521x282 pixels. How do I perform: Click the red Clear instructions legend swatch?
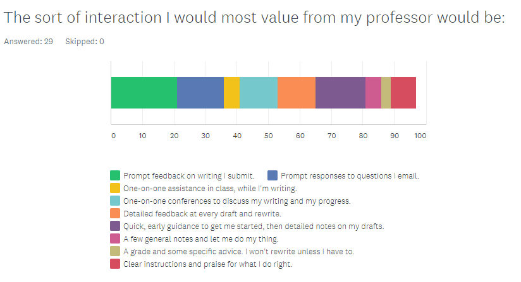tap(115, 264)
